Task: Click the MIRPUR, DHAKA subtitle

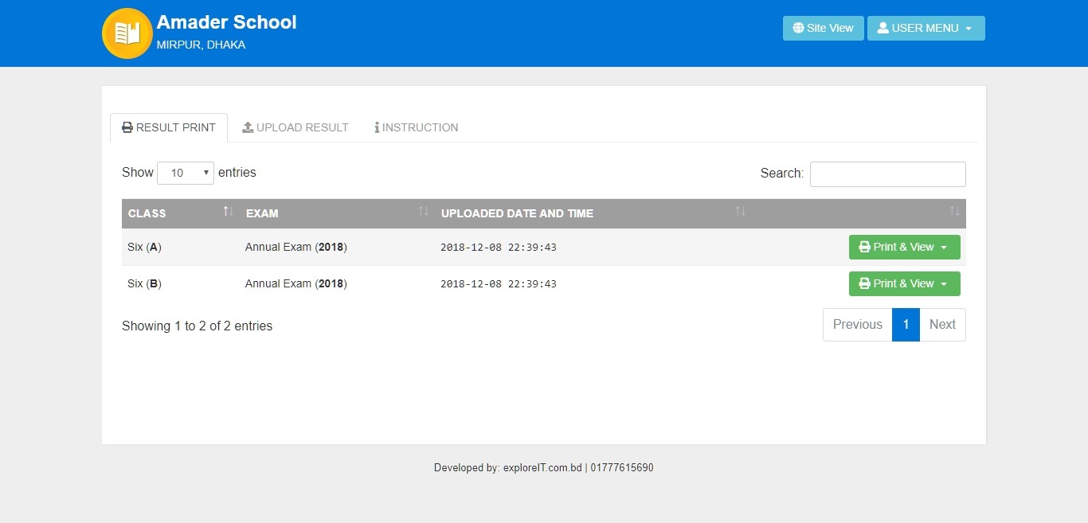Action: point(201,45)
